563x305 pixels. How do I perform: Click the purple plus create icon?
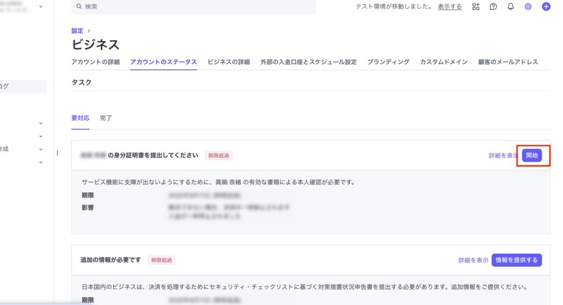pos(546,7)
